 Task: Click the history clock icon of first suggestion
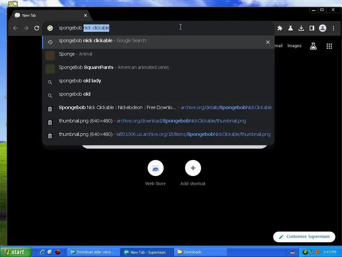pos(50,42)
